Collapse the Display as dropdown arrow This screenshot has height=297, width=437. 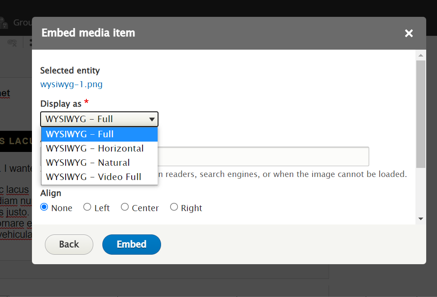152,119
